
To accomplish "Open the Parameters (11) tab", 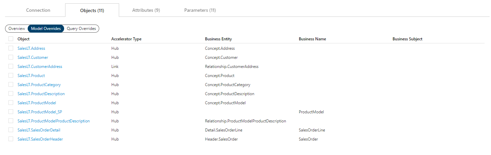I will click(200, 10).
